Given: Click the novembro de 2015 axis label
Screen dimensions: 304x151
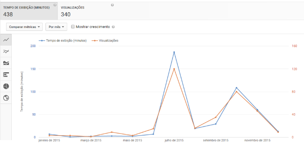Looking at the screenshot, I should point(257,140).
